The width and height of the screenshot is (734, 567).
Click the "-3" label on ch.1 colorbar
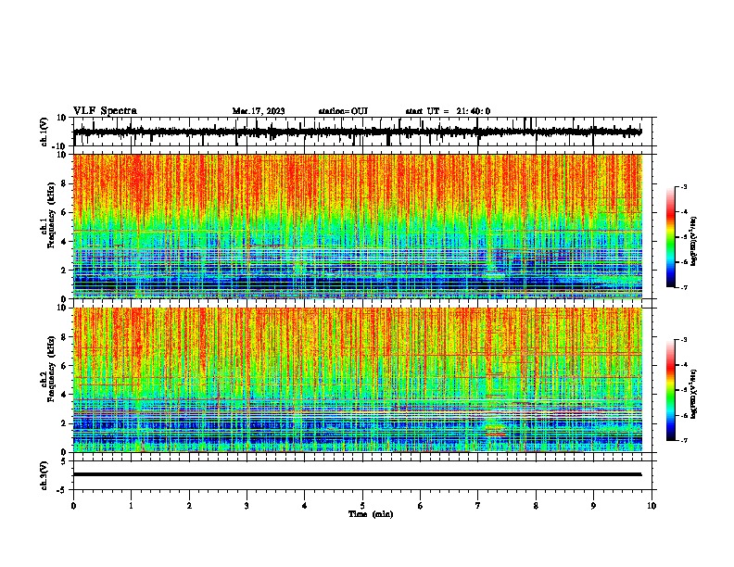[684, 186]
